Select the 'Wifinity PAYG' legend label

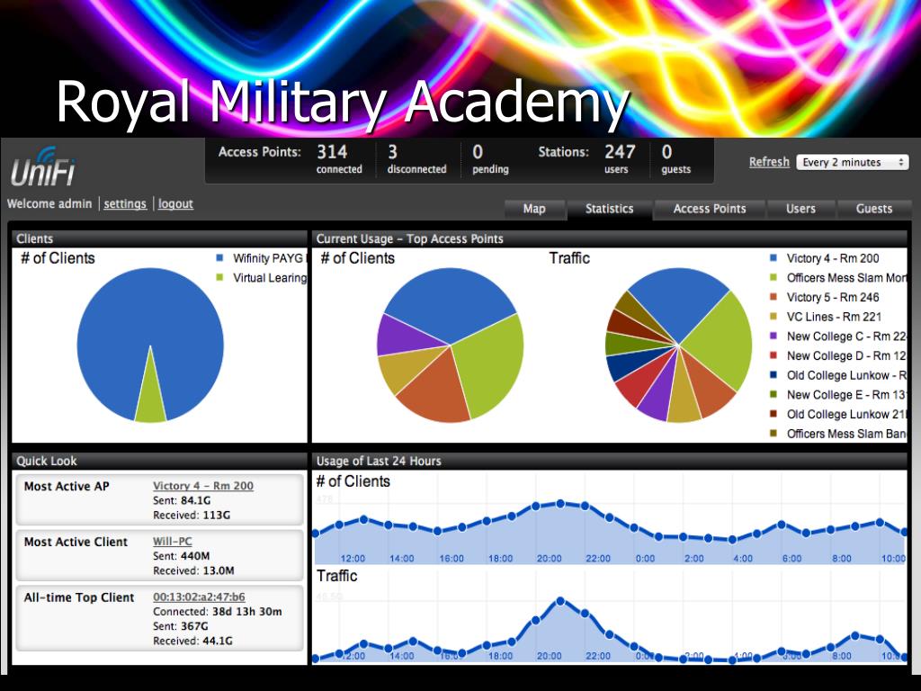click(268, 258)
